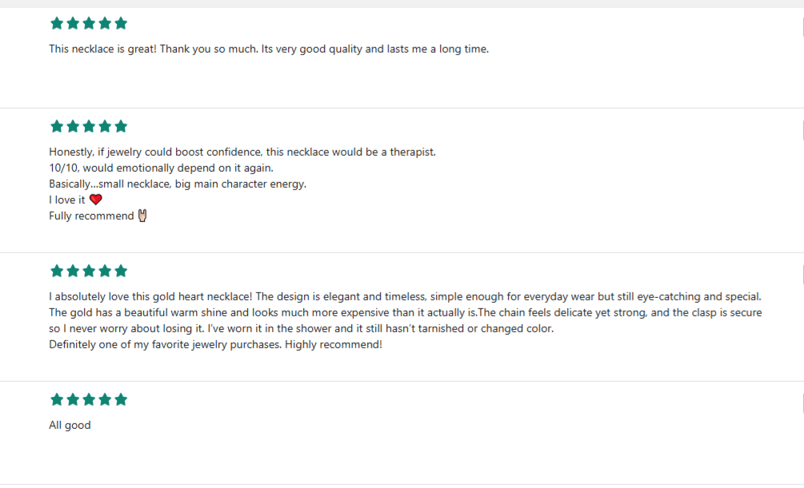Viewport: 804px width, 488px height.
Task: Click the second star of the 'All good' review
Action: click(x=73, y=399)
